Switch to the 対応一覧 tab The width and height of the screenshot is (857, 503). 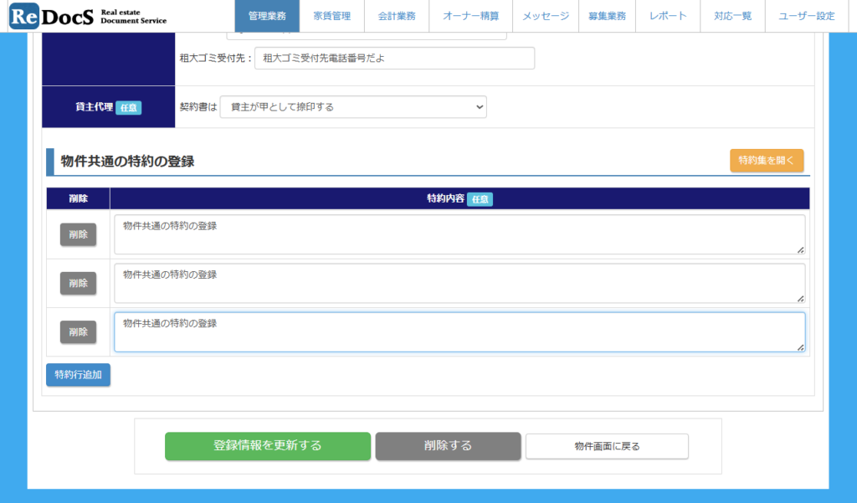(x=732, y=16)
